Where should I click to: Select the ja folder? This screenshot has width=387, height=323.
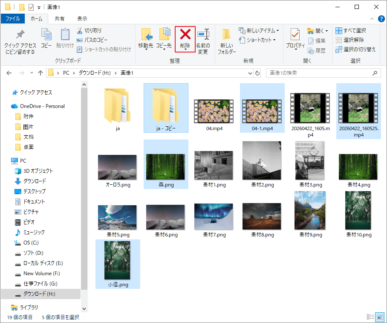(x=118, y=108)
